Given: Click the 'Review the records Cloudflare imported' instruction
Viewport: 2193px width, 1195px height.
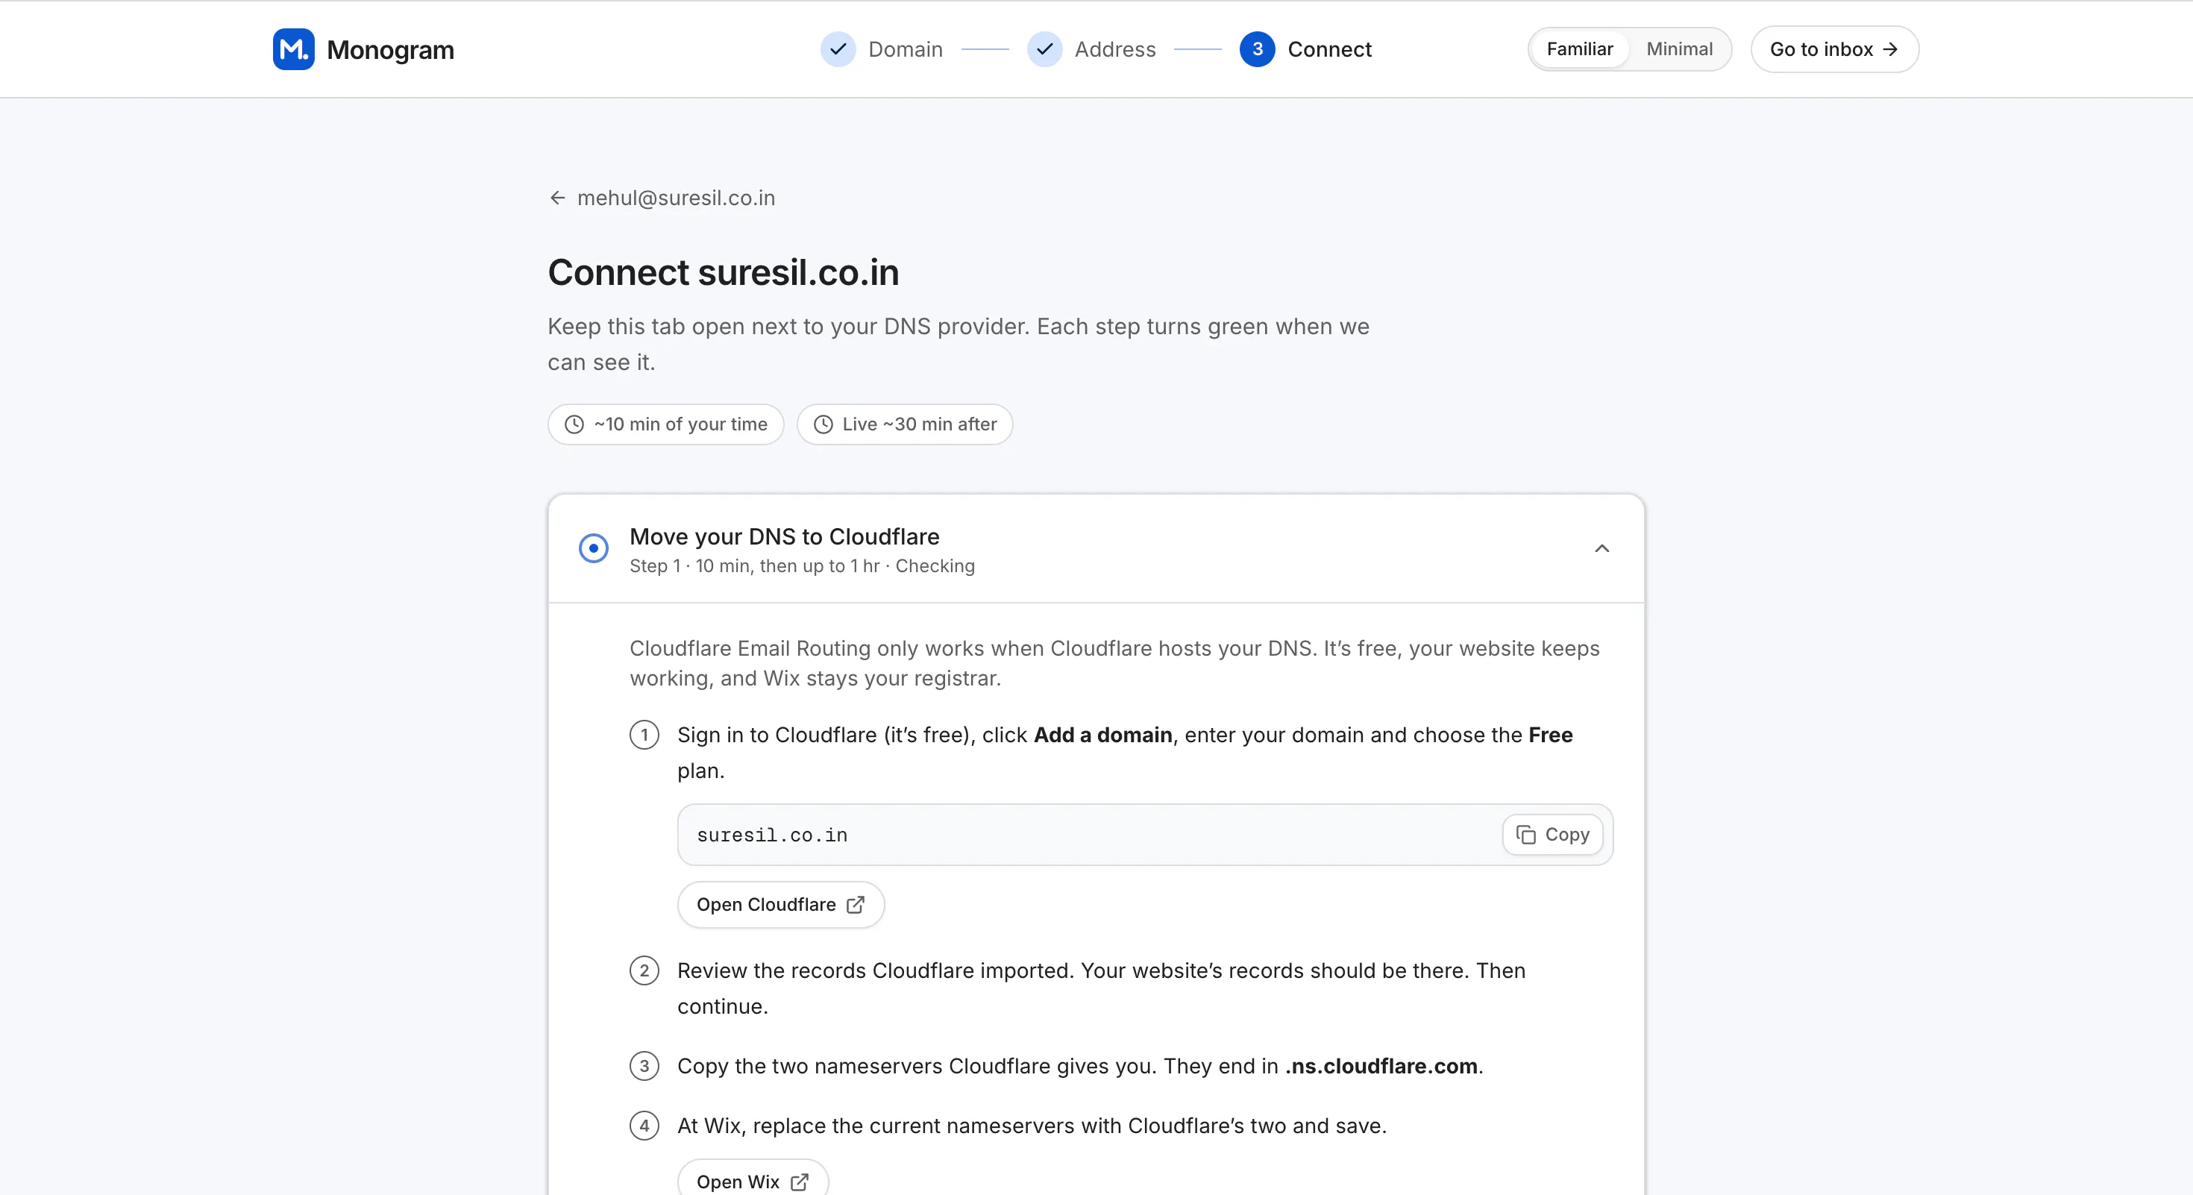Looking at the screenshot, I should [x=1102, y=989].
